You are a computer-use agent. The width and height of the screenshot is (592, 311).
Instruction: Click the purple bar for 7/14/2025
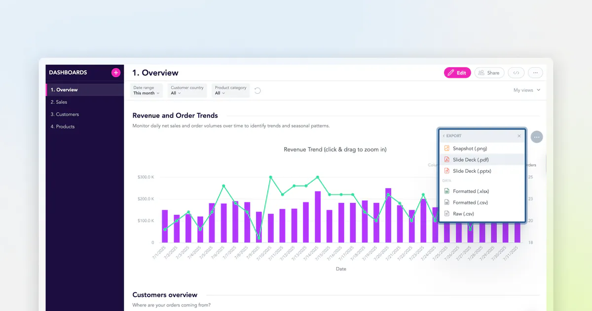318,217
